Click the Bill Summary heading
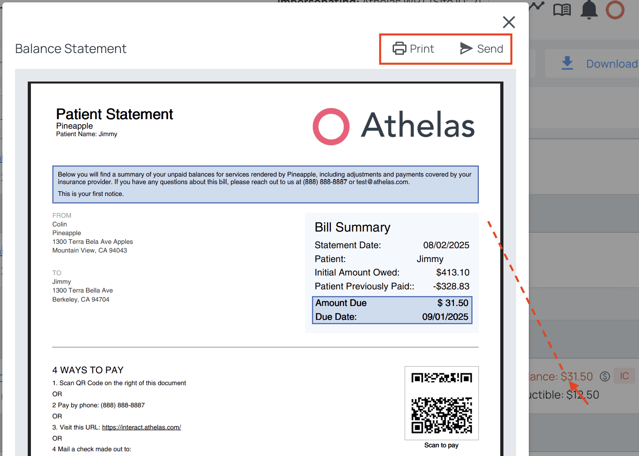Image resolution: width=639 pixels, height=456 pixels. click(352, 227)
